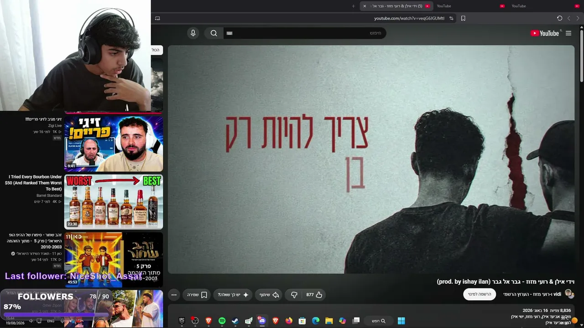Click the 8,836 views description text
This screenshot has height=328, width=584.
547,310
